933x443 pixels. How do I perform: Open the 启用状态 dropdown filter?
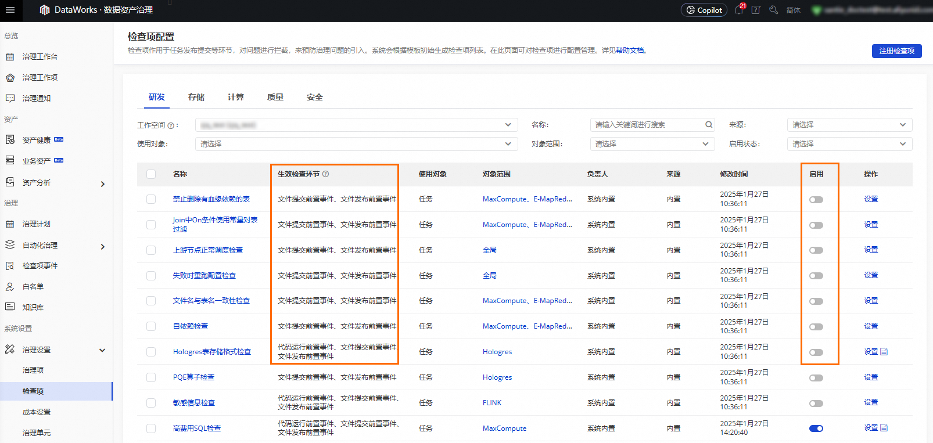849,144
